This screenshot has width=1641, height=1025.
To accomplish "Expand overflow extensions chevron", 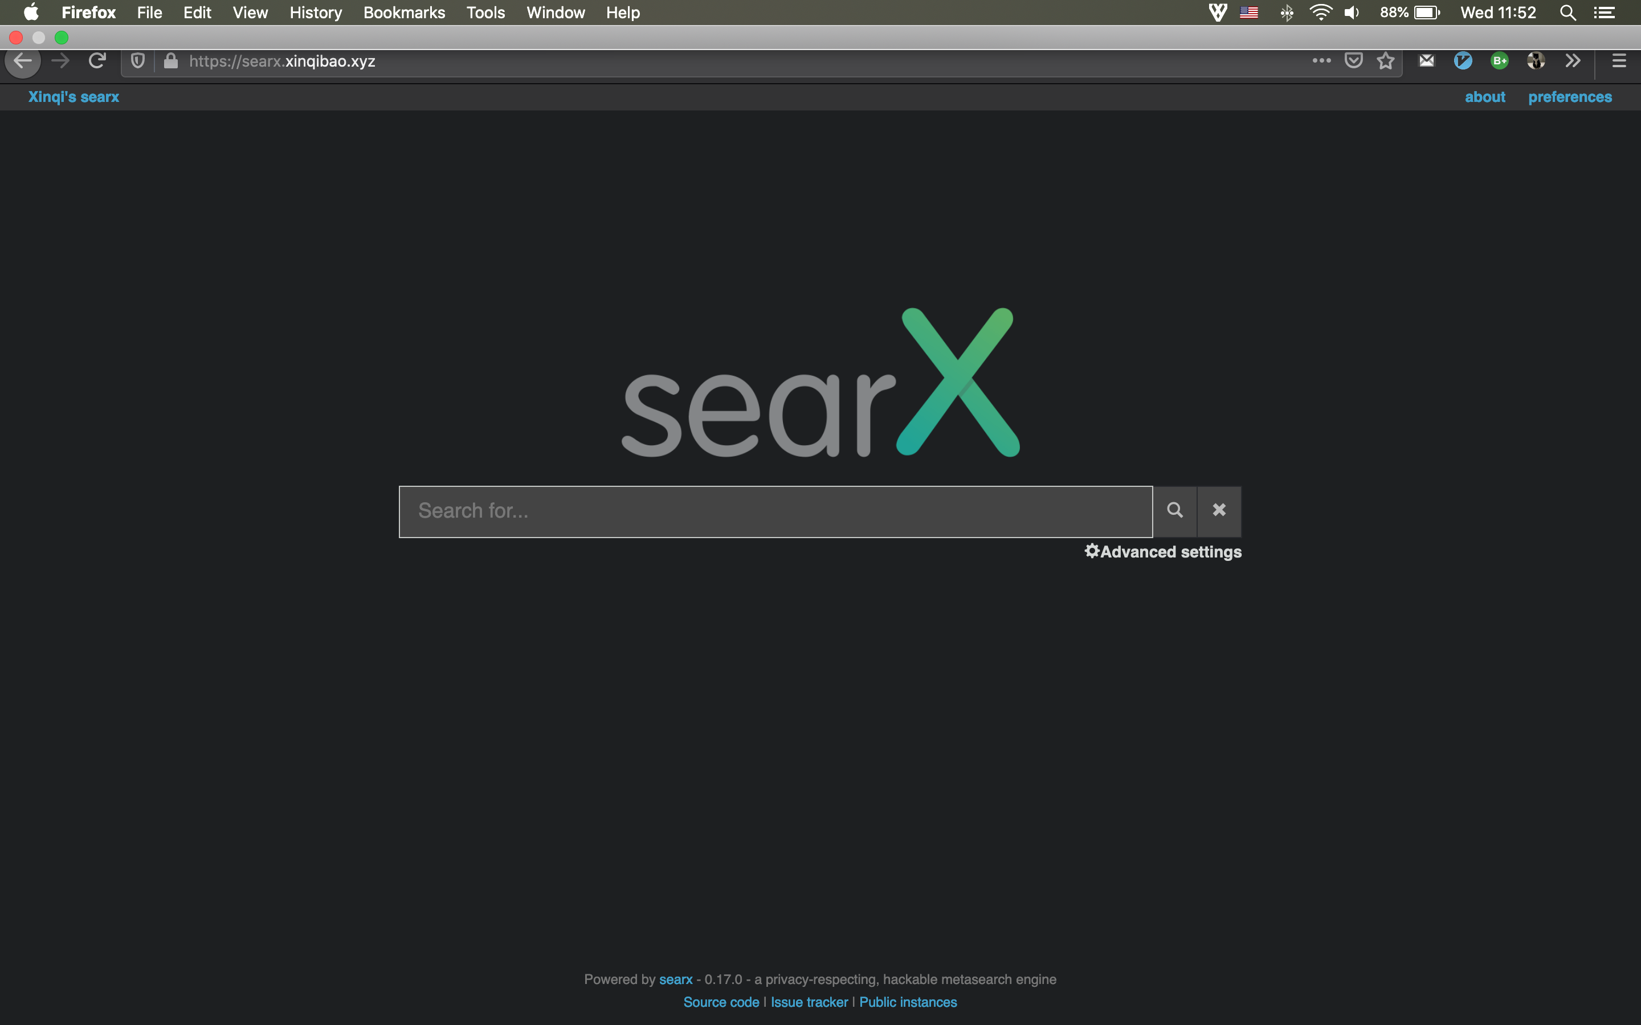I will click(1573, 61).
